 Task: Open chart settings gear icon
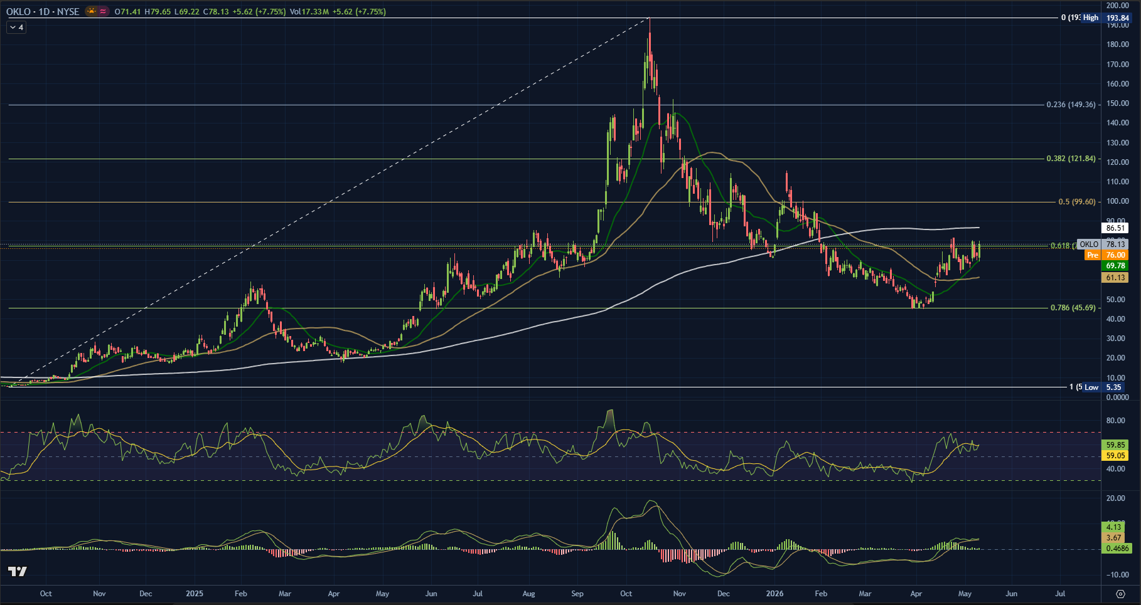[1121, 594]
